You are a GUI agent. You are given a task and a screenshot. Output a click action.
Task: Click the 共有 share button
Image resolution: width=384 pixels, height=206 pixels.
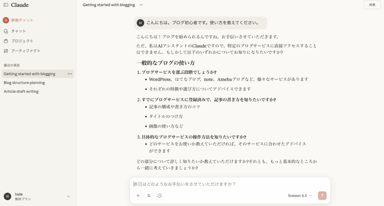tap(372, 5)
